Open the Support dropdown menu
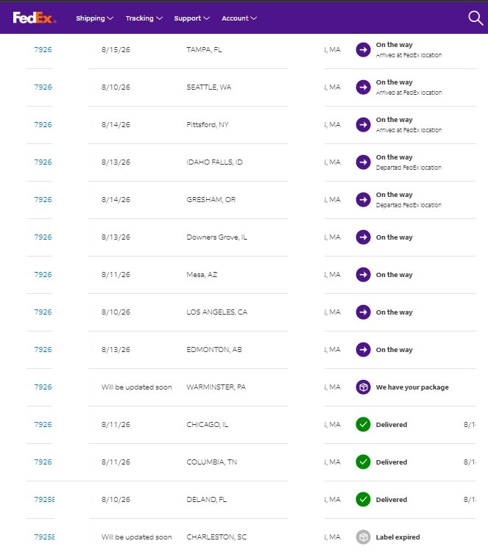Viewport: 488px width, 552px height. tap(192, 18)
